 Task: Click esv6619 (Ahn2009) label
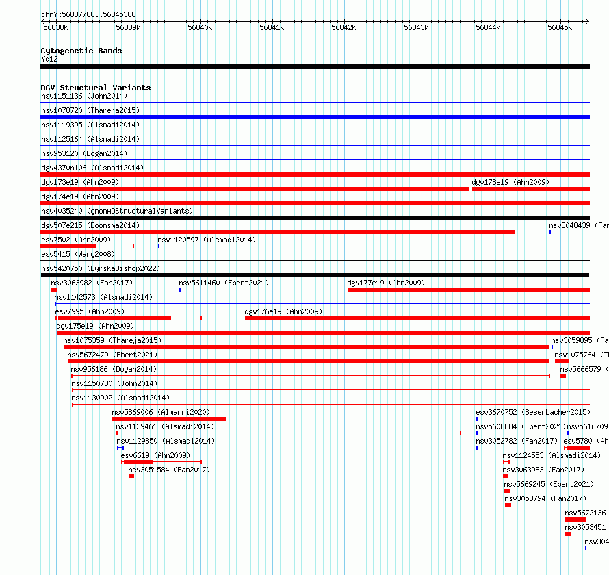click(155, 455)
